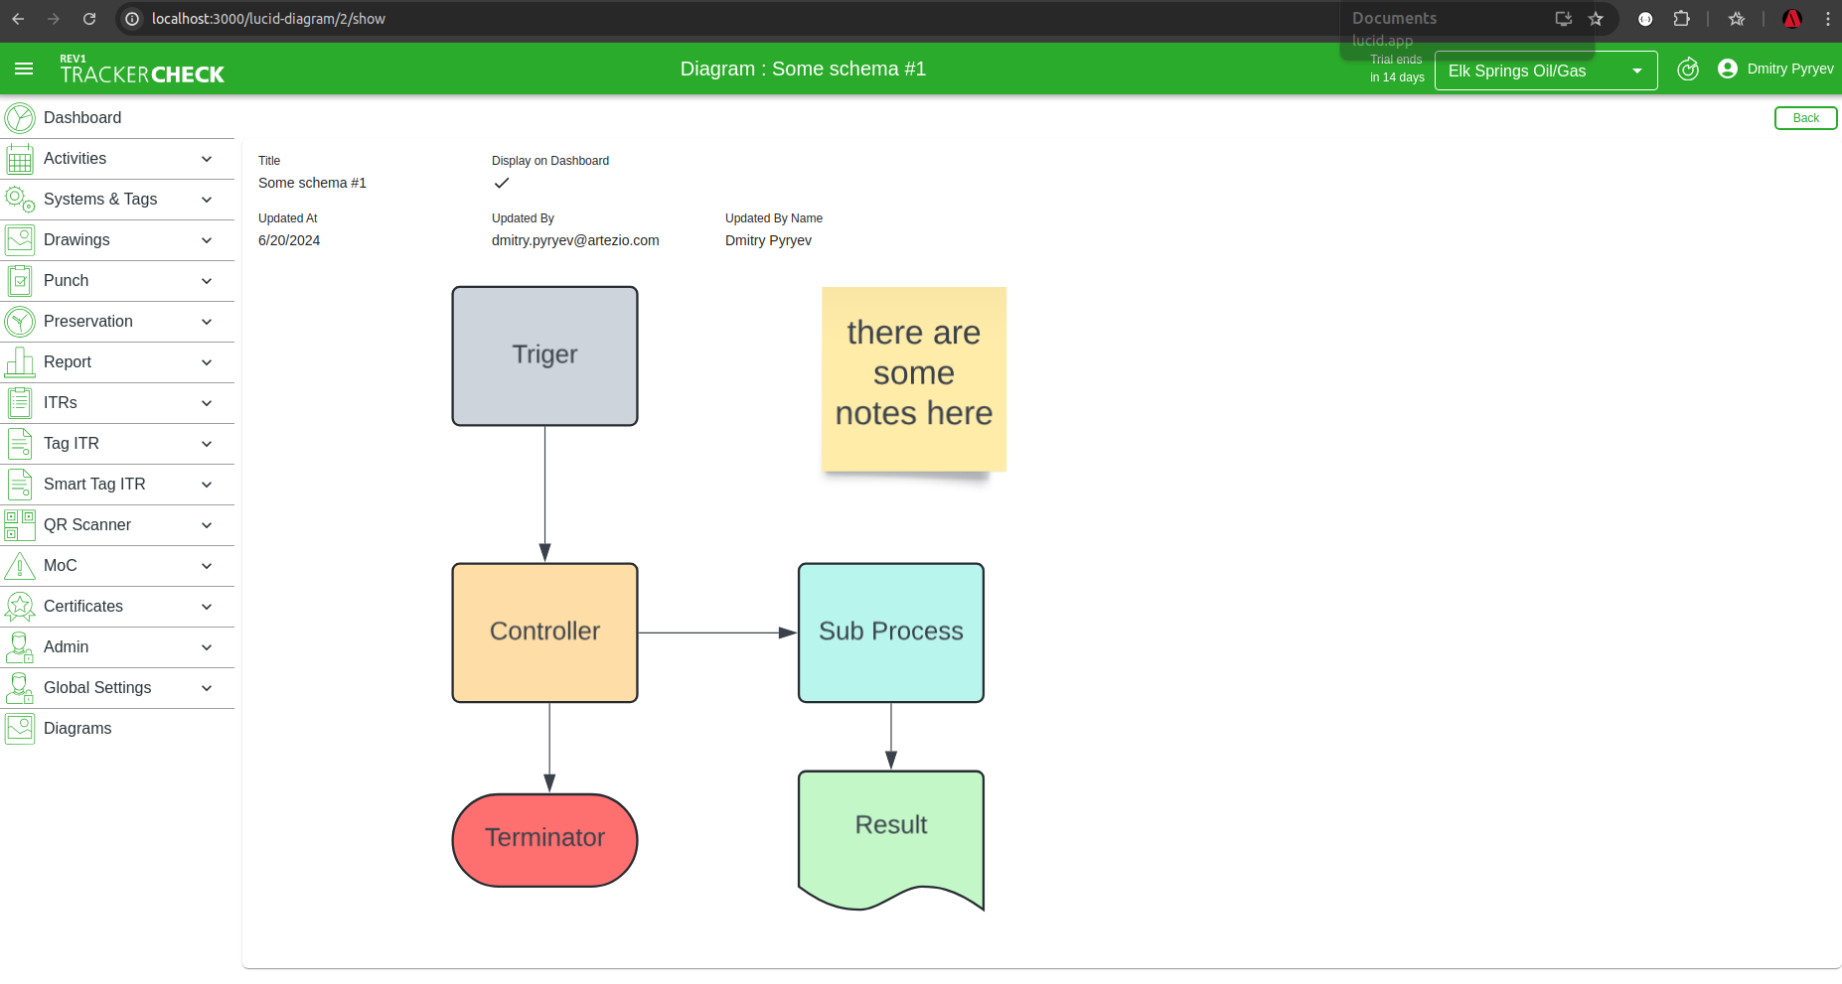1842x984 pixels.
Task: Click the Sub Process box in diagram
Action: [891, 633]
